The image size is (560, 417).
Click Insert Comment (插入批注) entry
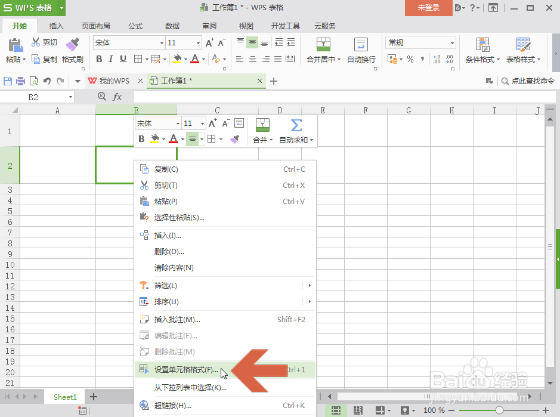225,319
